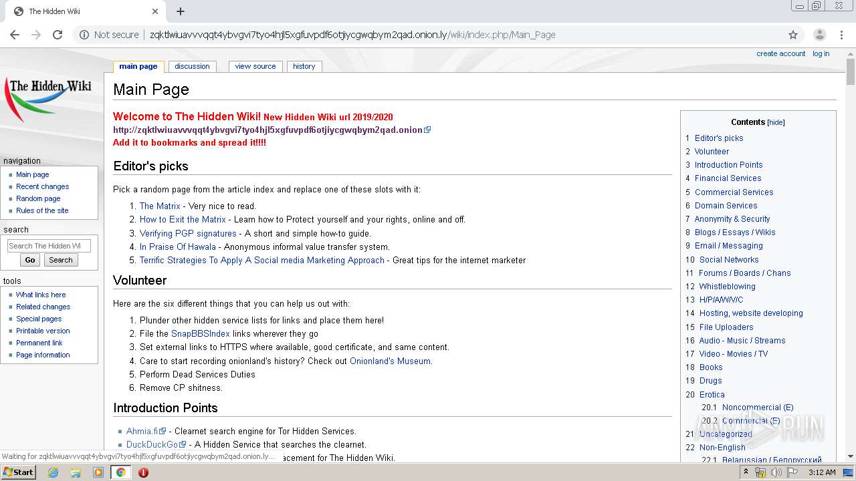Jump to Social Networks in Contents

point(729,260)
